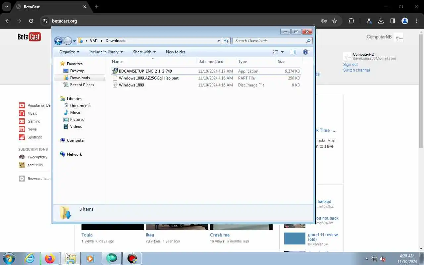Select Pictures library

tap(77, 120)
